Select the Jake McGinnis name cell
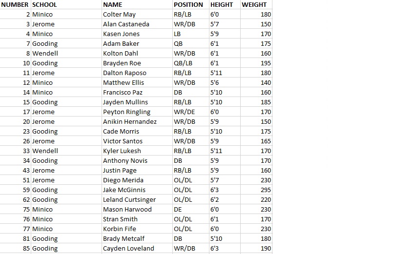 (x=124, y=190)
